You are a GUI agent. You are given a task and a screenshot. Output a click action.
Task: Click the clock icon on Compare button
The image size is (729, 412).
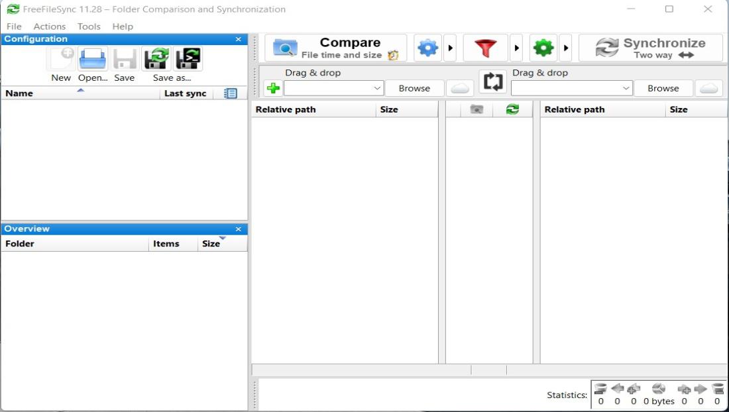point(393,55)
